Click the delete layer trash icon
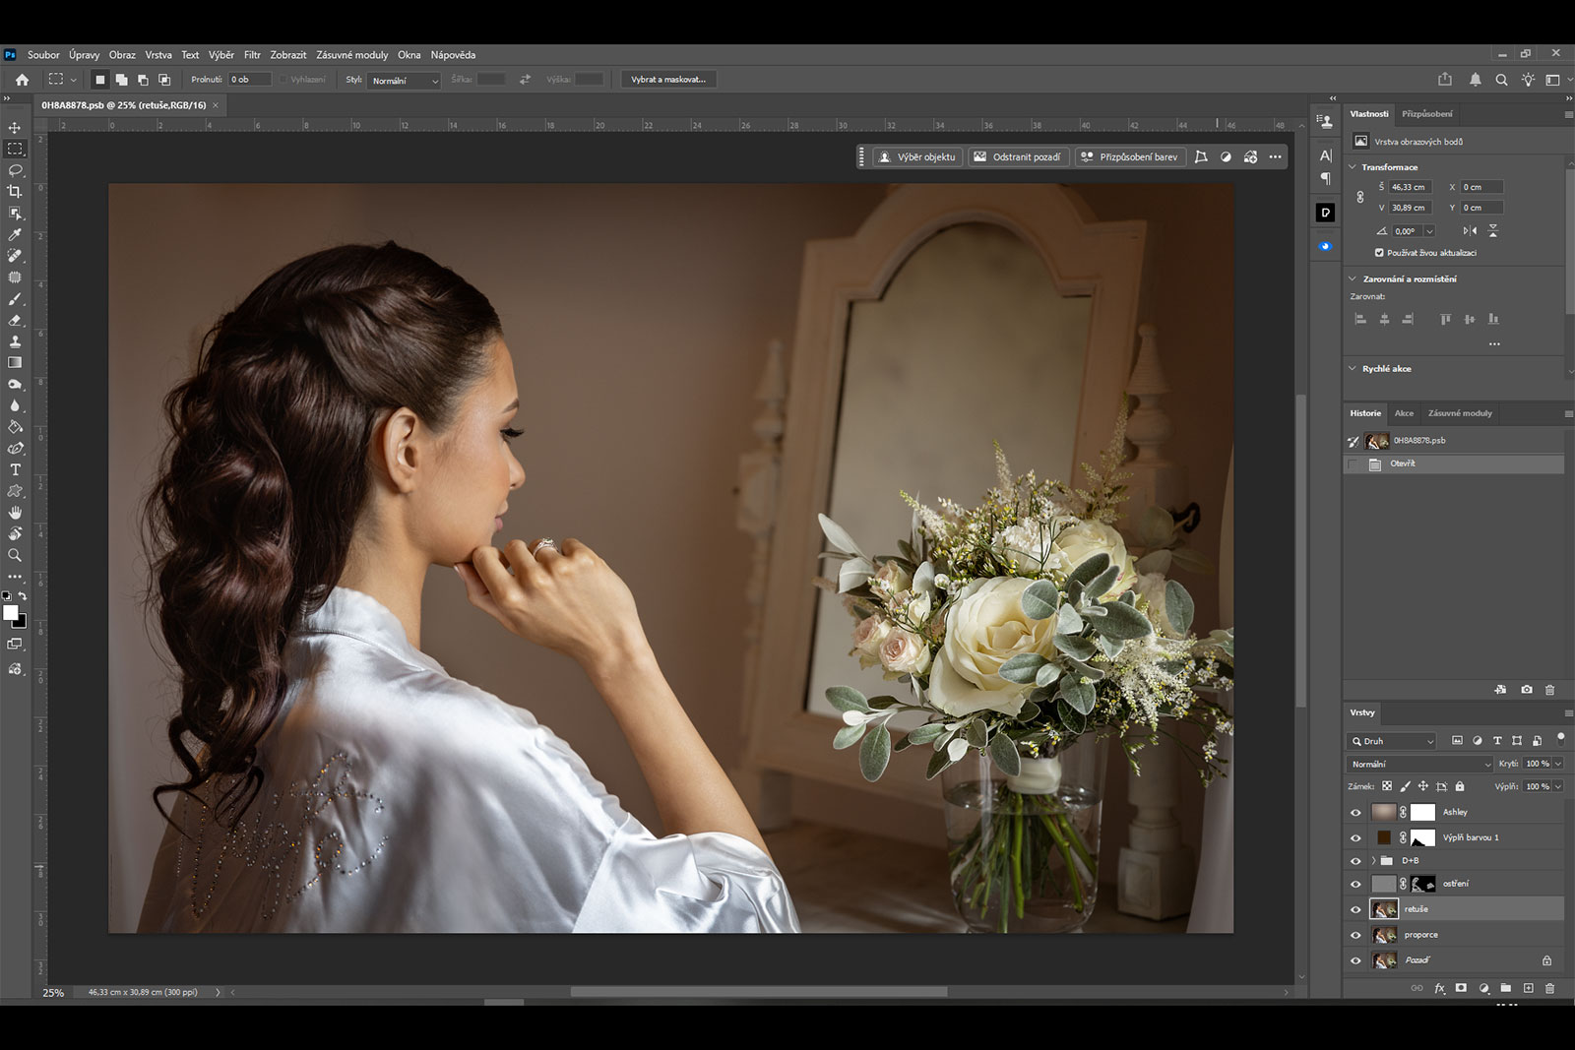 [x=1550, y=988]
